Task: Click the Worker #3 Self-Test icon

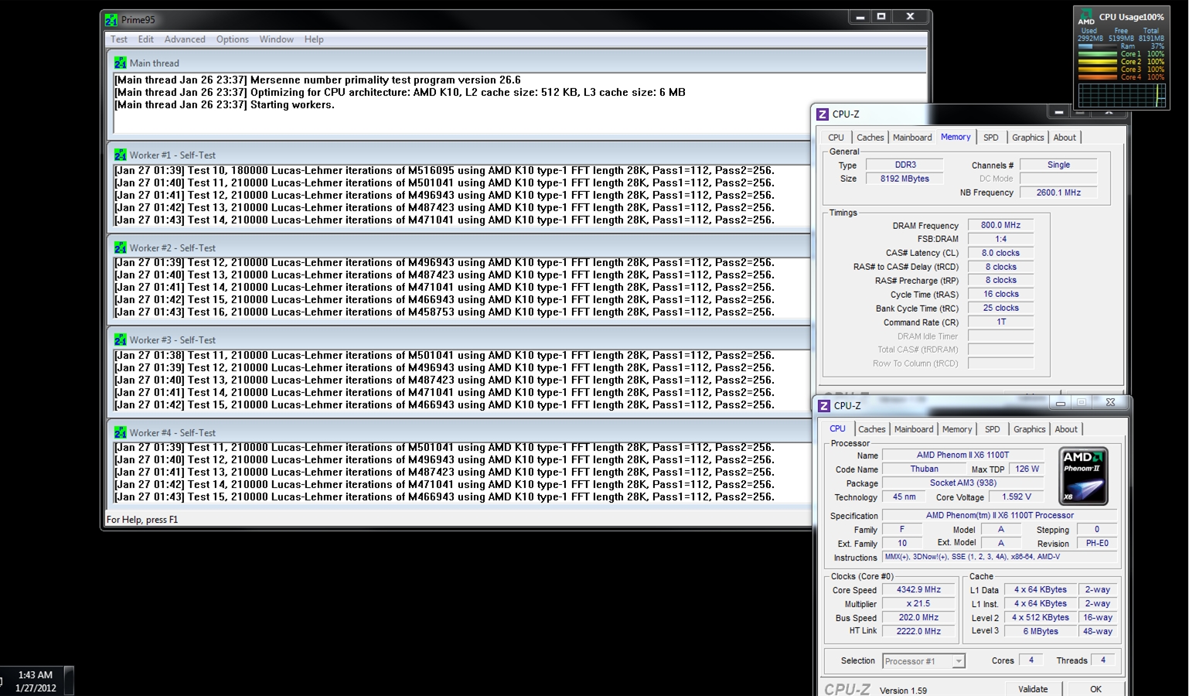Action: [120, 339]
